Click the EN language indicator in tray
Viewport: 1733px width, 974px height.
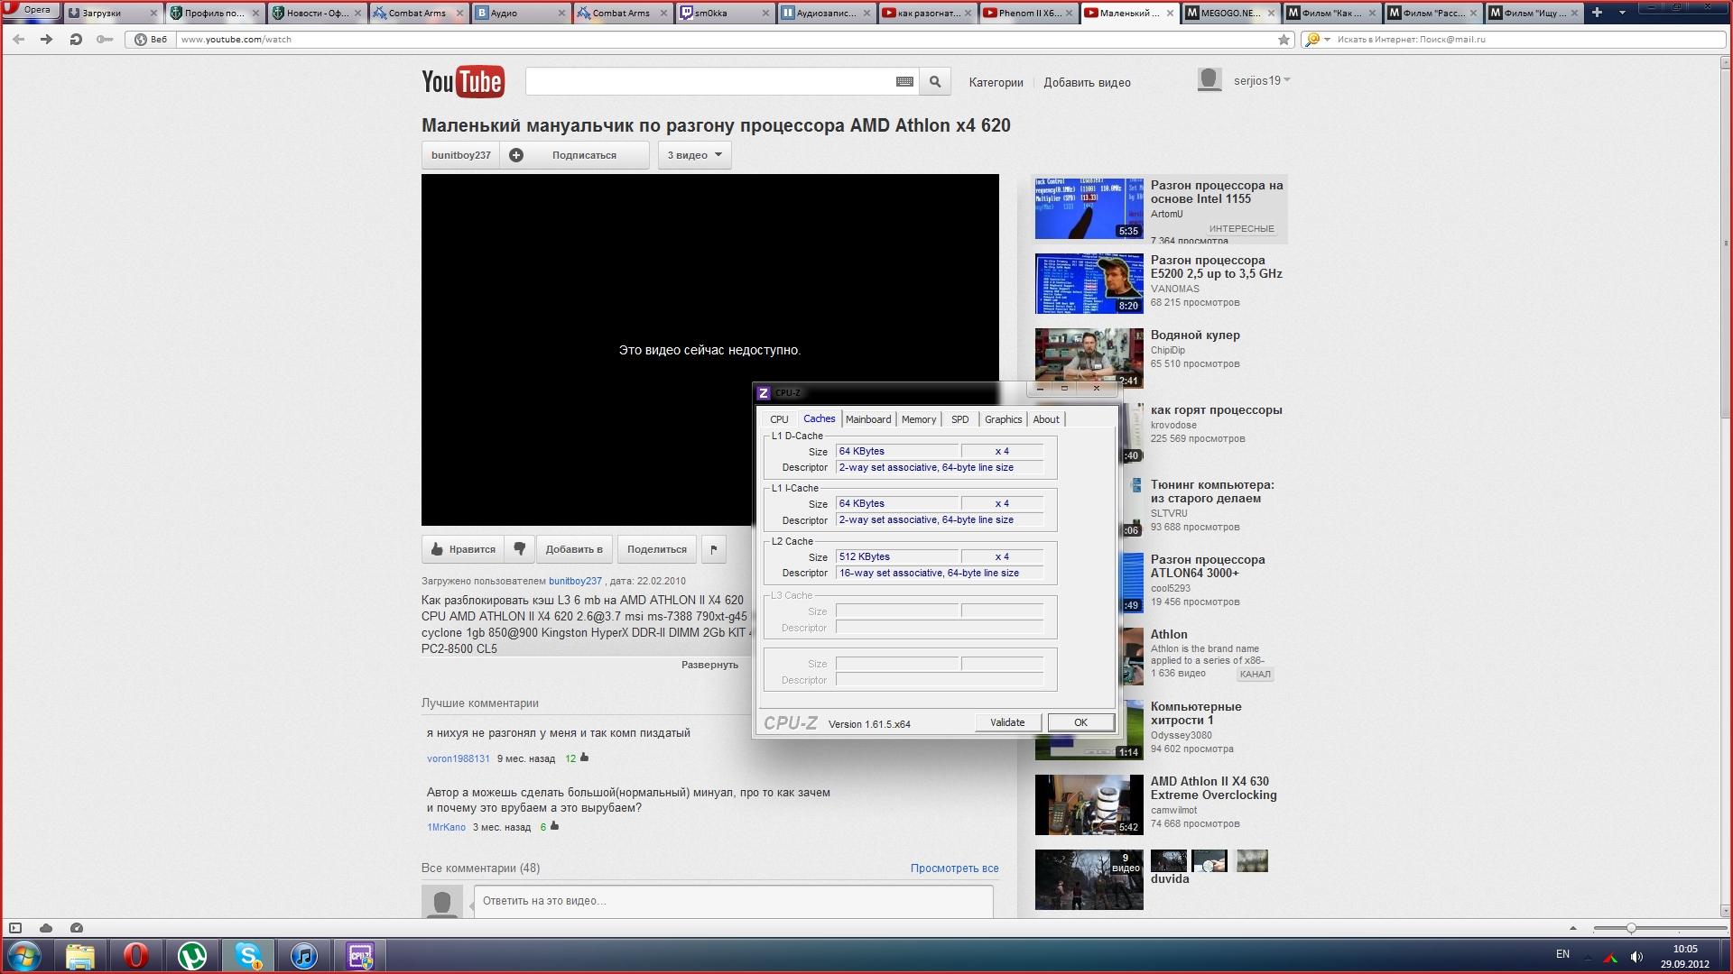(1562, 954)
